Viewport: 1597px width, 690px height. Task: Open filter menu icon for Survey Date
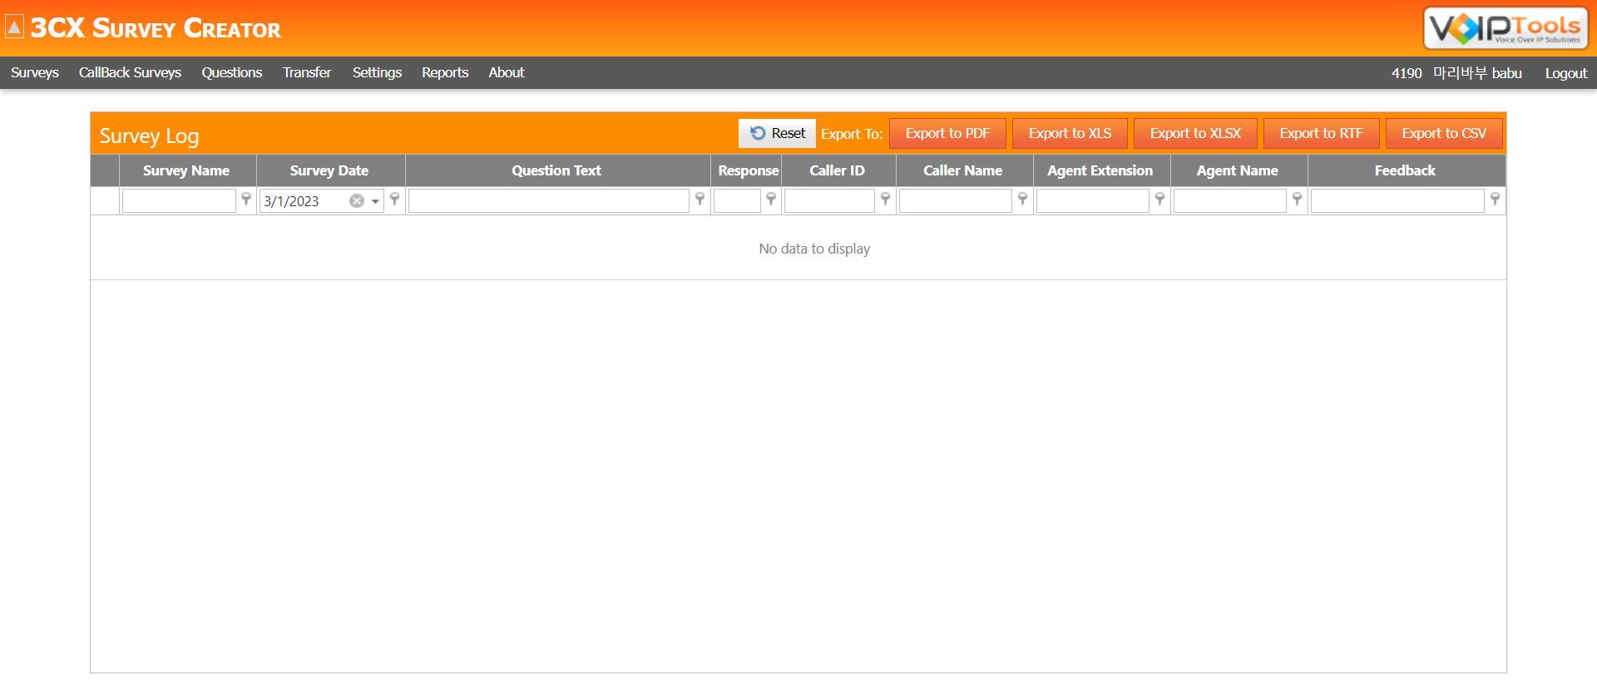(395, 200)
